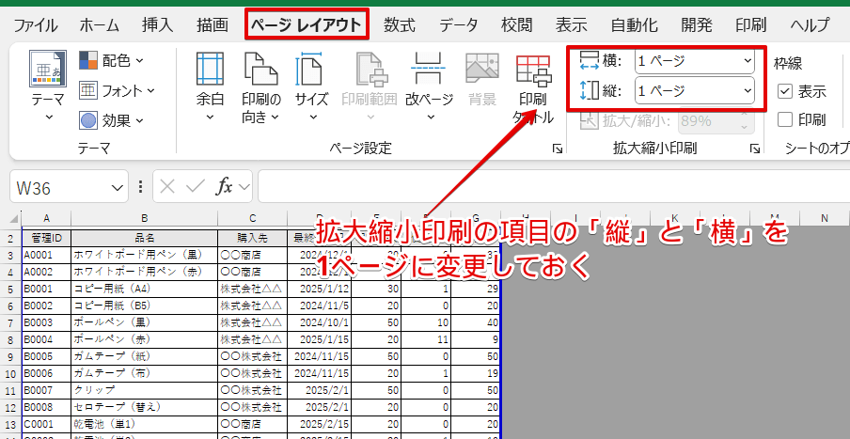The height and width of the screenshot is (439, 850).
Task: Click cell B0004
Action: (47, 339)
